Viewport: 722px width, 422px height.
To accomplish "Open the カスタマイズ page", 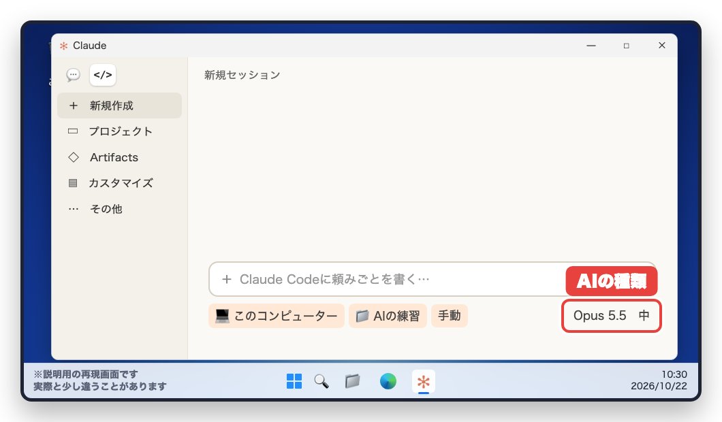I will coord(120,182).
